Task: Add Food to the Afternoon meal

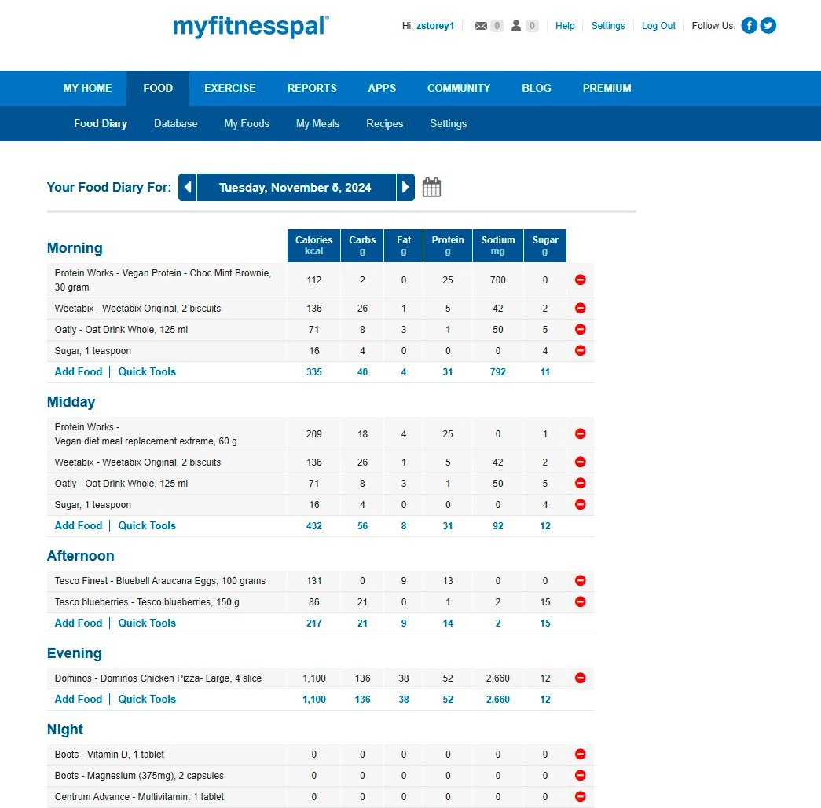Action: (79, 623)
